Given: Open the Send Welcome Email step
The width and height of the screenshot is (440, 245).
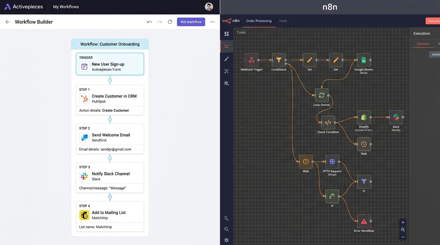Looking at the screenshot, I should pos(110,139).
